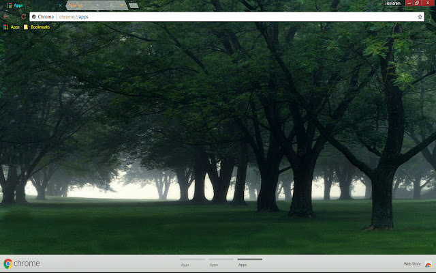The height and width of the screenshot is (273, 436).
Task: Open the Hemaram profile button
Action: coord(392,3)
